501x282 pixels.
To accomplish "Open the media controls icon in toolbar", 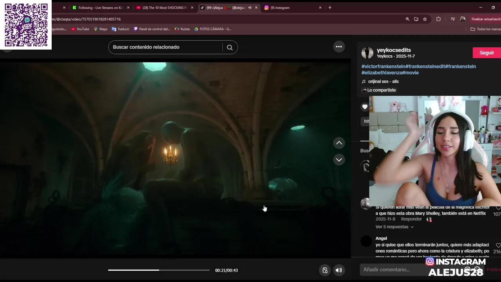I will click(453, 19).
